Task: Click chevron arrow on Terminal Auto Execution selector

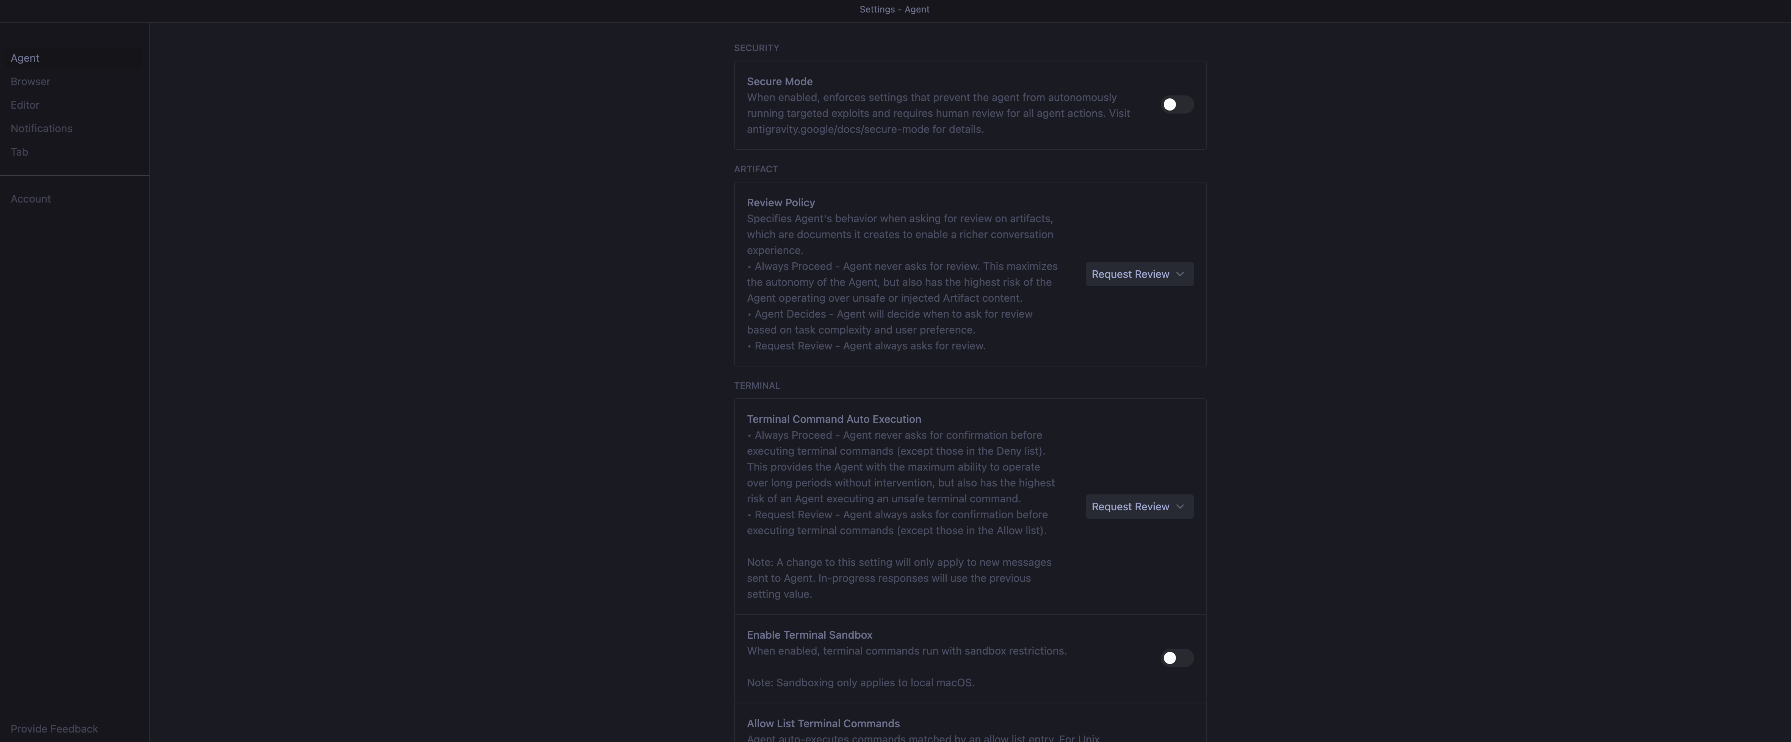Action: (x=1180, y=507)
